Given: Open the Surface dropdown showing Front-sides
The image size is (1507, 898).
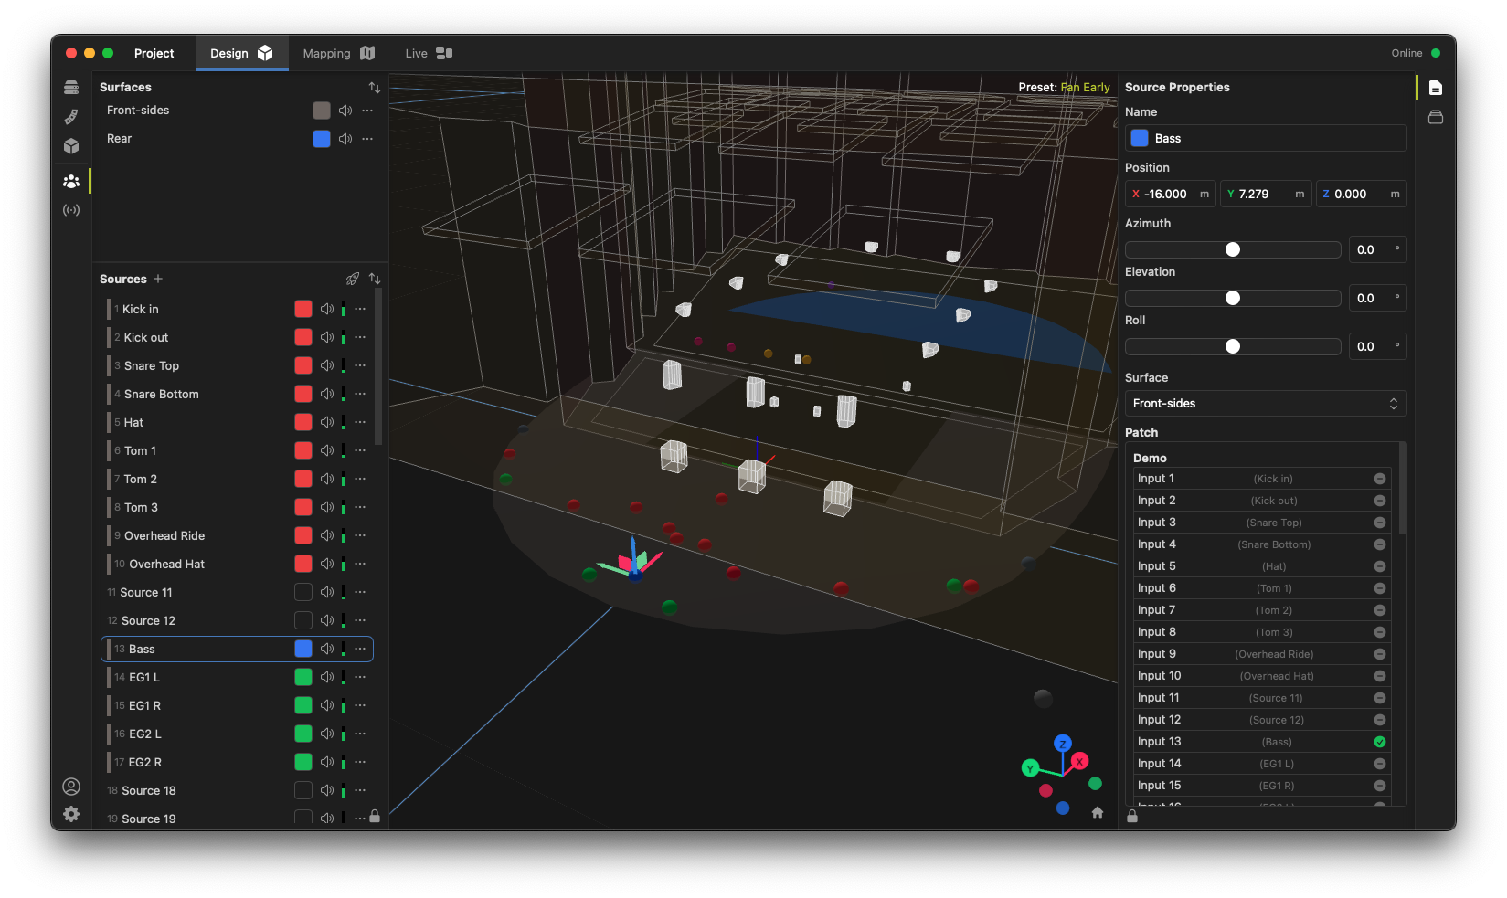Looking at the screenshot, I should (x=1265, y=404).
